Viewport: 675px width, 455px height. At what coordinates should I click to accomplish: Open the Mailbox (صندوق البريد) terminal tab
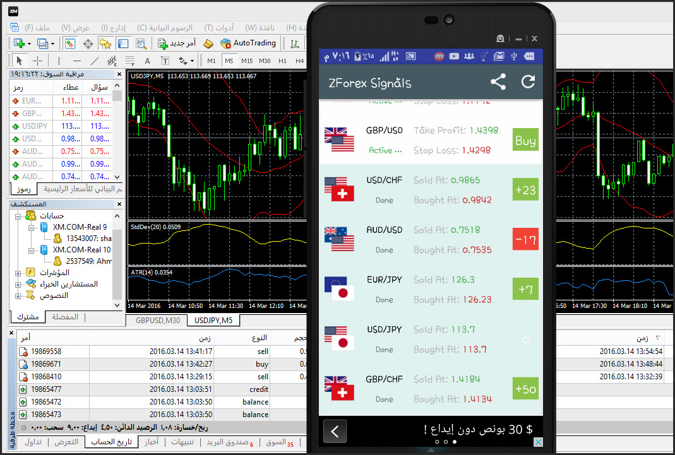click(229, 442)
